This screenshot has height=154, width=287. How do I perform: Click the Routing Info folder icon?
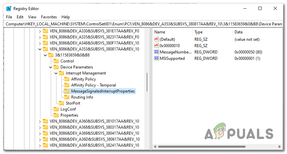66,97
